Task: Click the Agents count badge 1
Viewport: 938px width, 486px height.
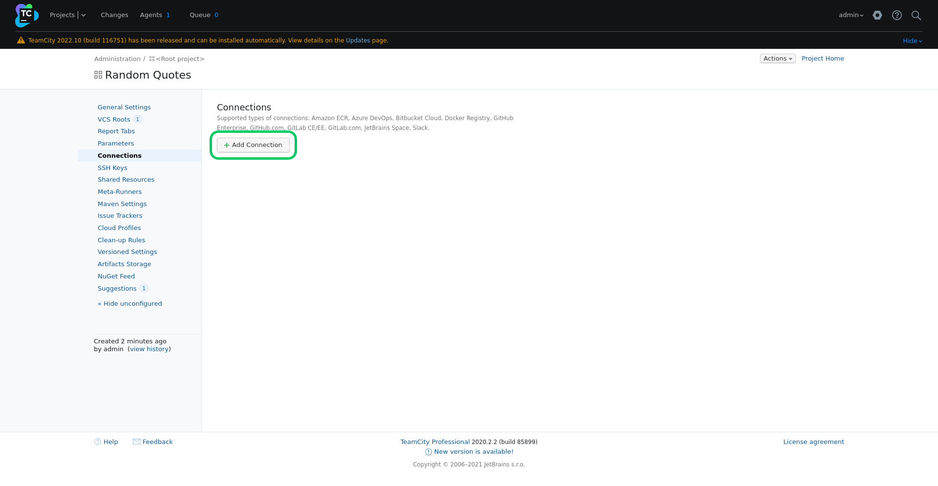Action: 168,15
